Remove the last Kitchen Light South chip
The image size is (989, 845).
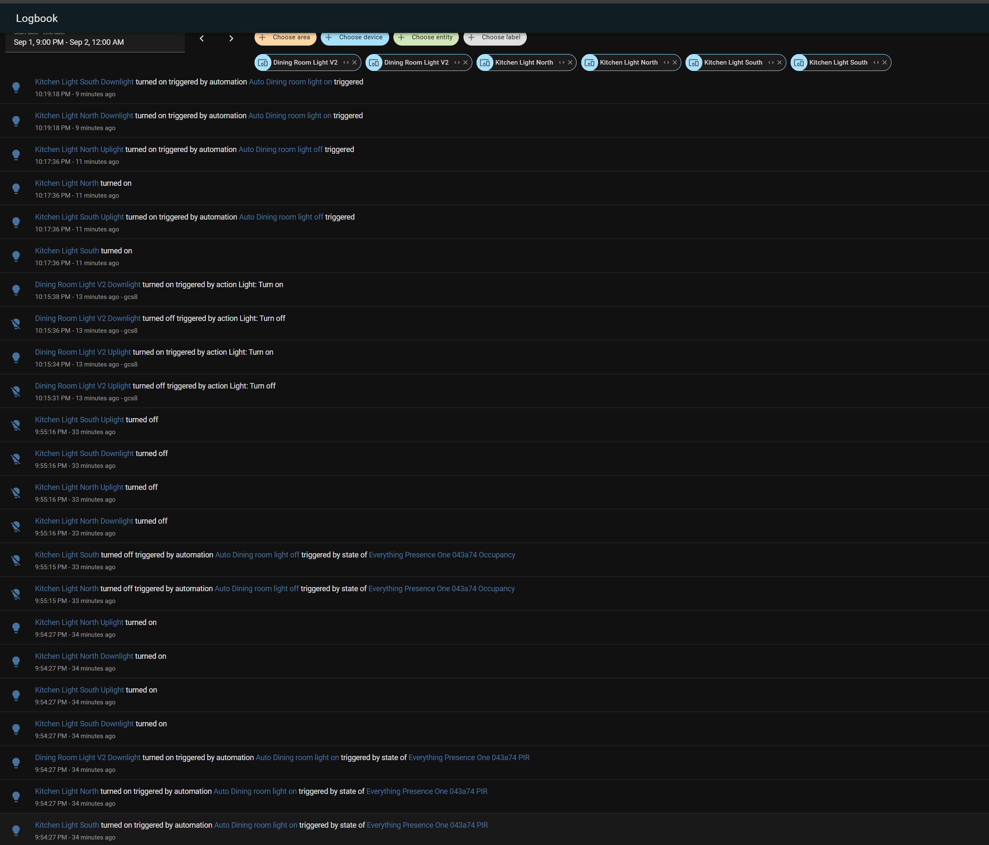884,62
